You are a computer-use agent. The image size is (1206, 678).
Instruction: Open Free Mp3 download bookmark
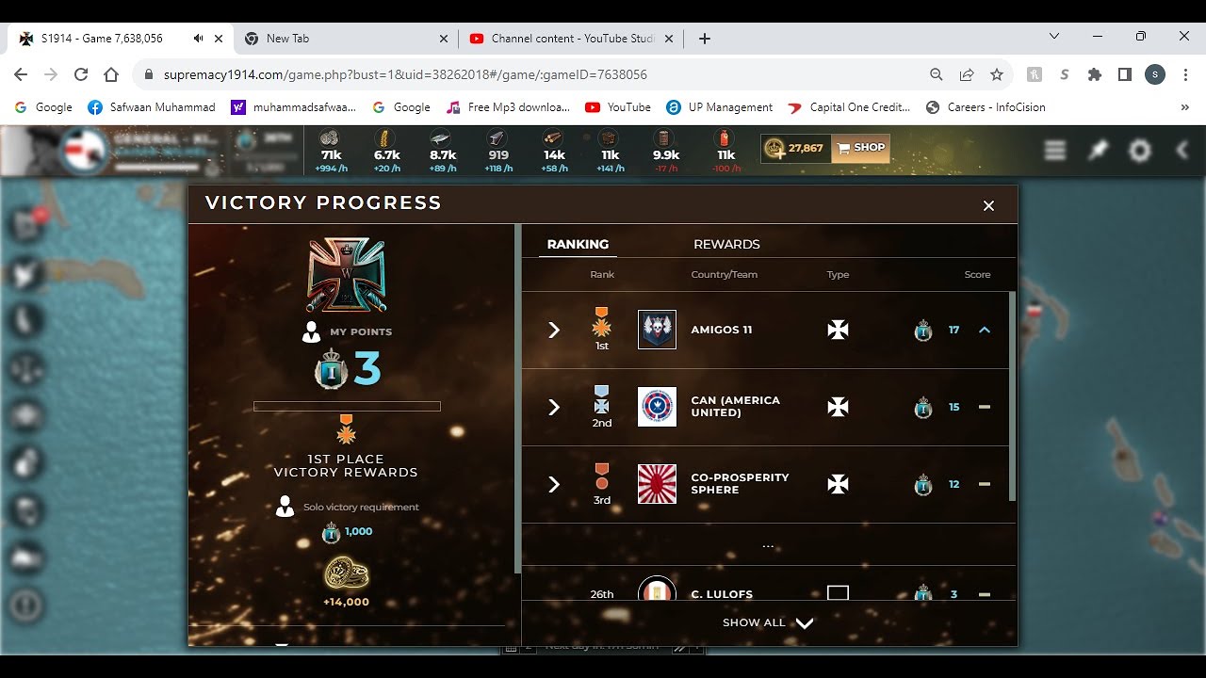click(x=509, y=107)
